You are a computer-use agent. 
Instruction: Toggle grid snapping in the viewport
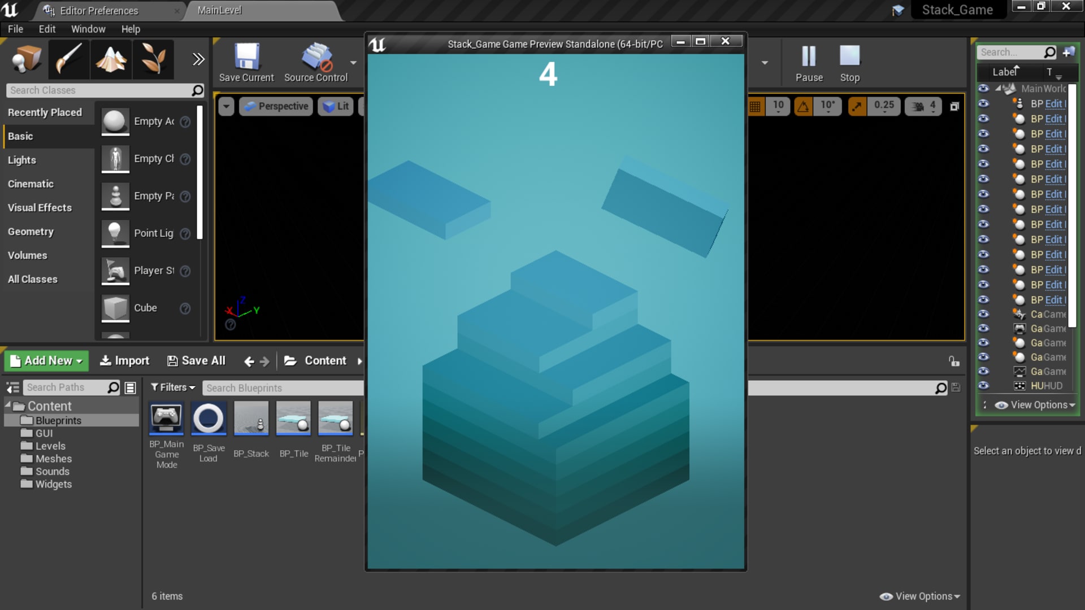756,106
